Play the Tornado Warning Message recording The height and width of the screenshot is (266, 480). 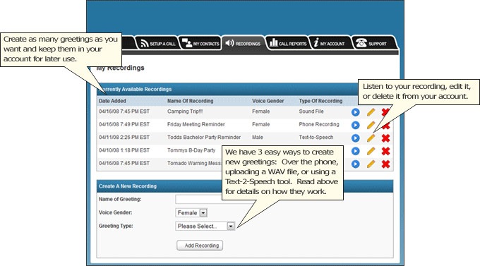[355, 164]
